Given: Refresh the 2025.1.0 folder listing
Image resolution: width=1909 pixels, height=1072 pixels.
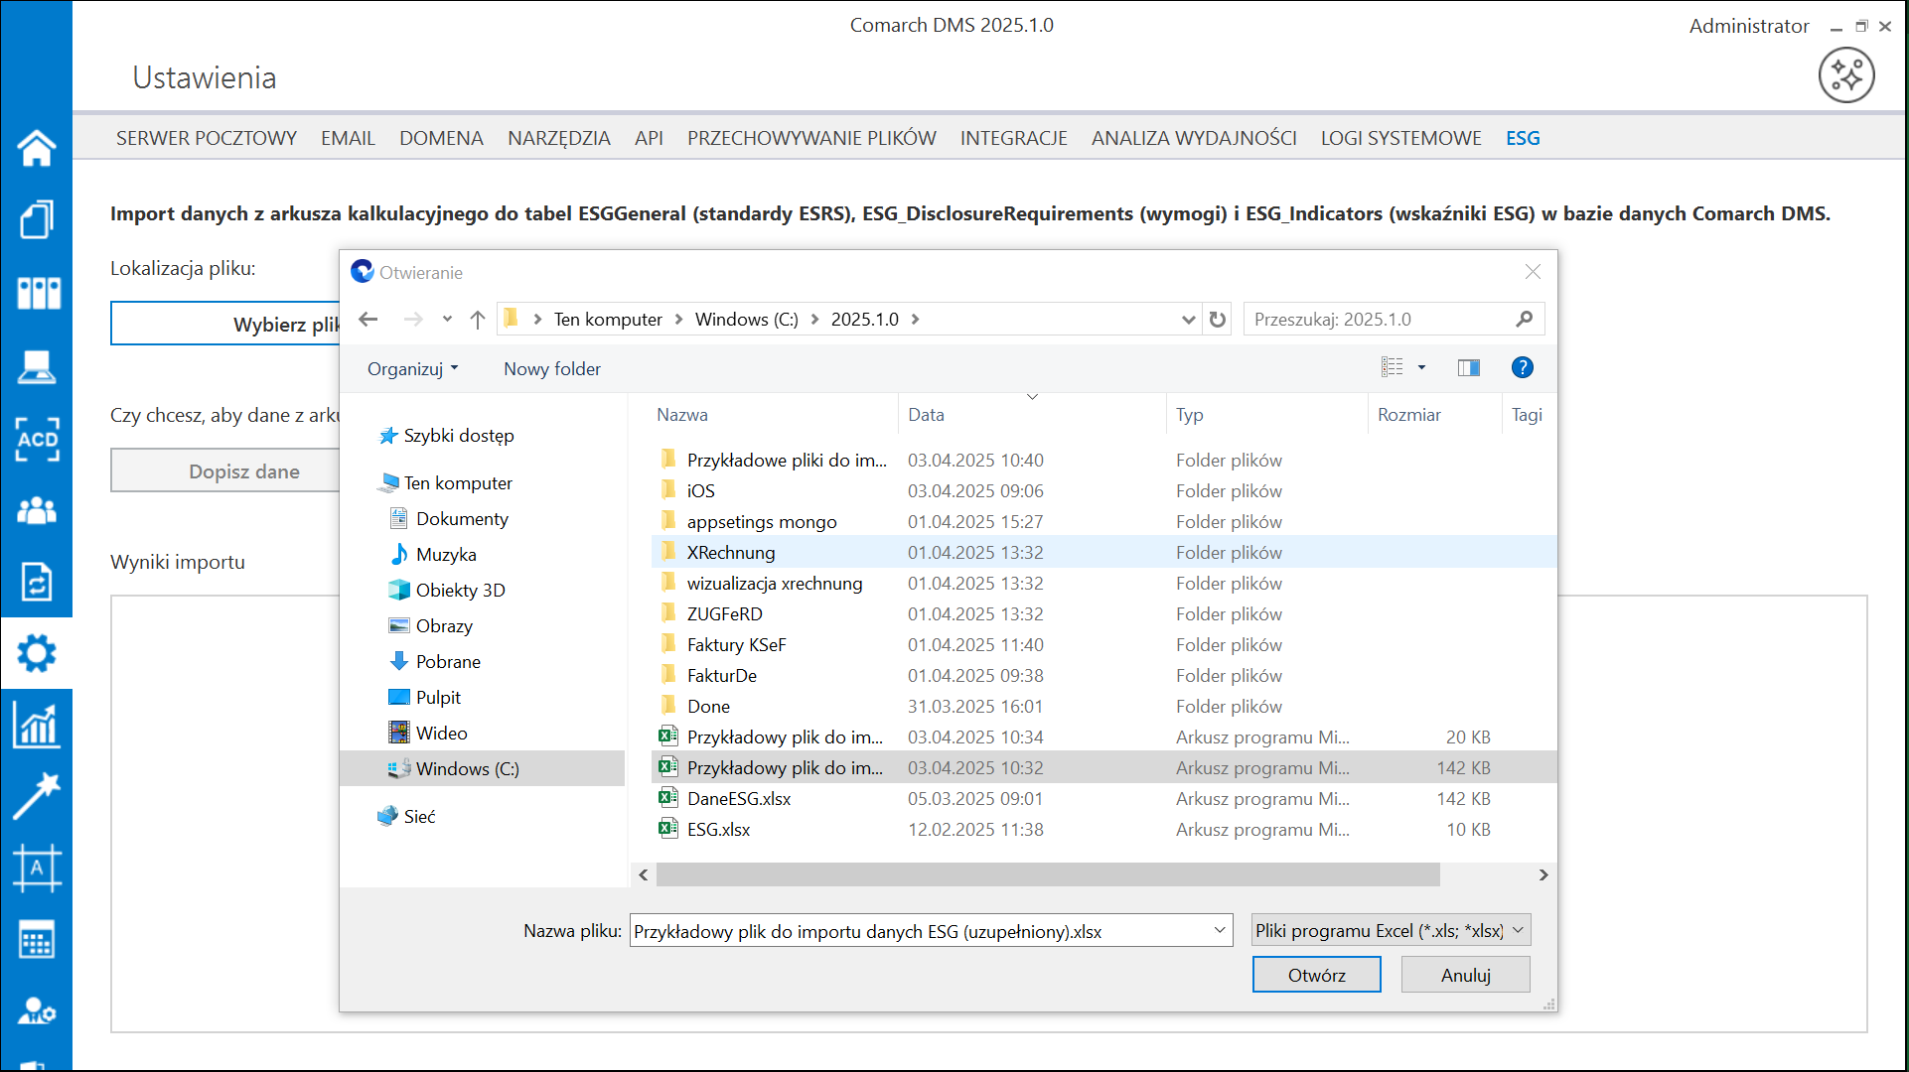Looking at the screenshot, I should 1218,319.
